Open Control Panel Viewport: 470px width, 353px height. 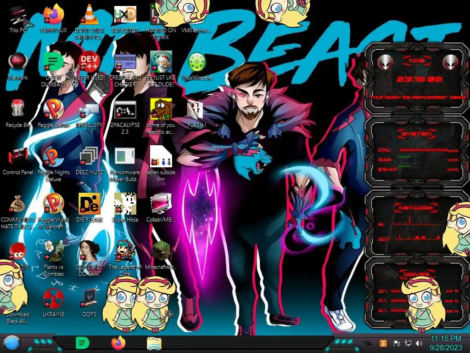point(18,161)
